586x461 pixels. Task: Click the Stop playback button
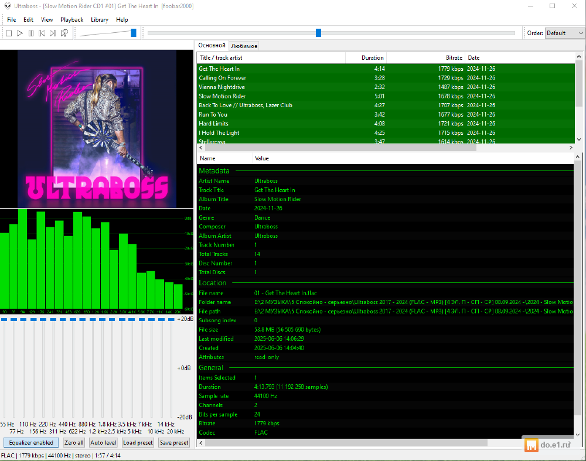click(9, 33)
